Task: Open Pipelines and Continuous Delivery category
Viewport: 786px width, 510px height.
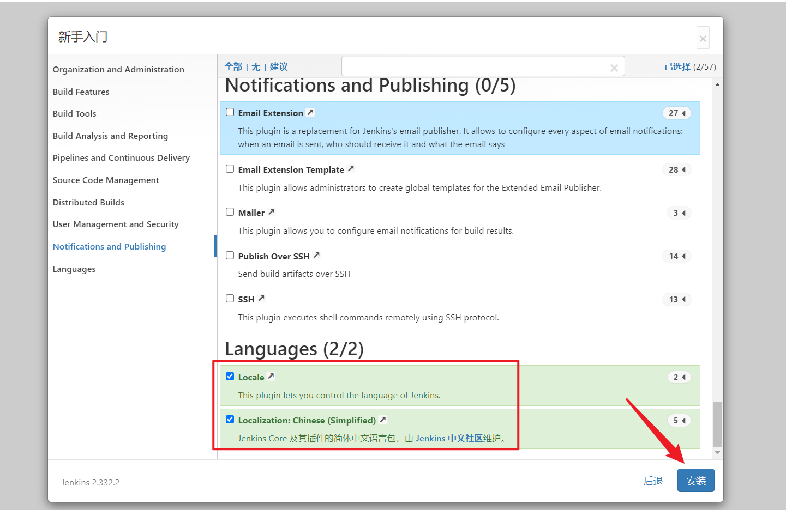Action: click(x=121, y=158)
